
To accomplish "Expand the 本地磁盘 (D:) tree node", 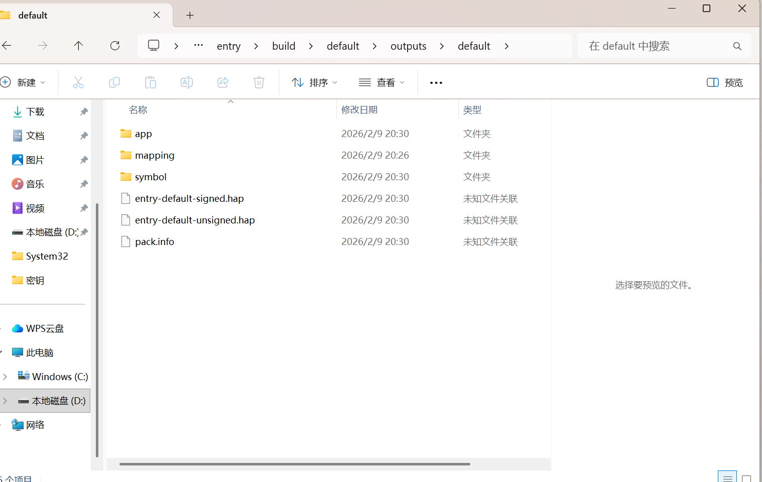I will pos(5,401).
